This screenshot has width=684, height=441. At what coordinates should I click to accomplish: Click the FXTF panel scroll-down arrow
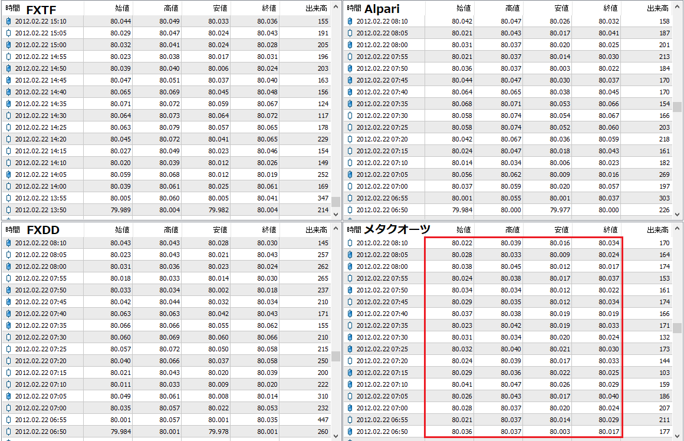click(336, 214)
